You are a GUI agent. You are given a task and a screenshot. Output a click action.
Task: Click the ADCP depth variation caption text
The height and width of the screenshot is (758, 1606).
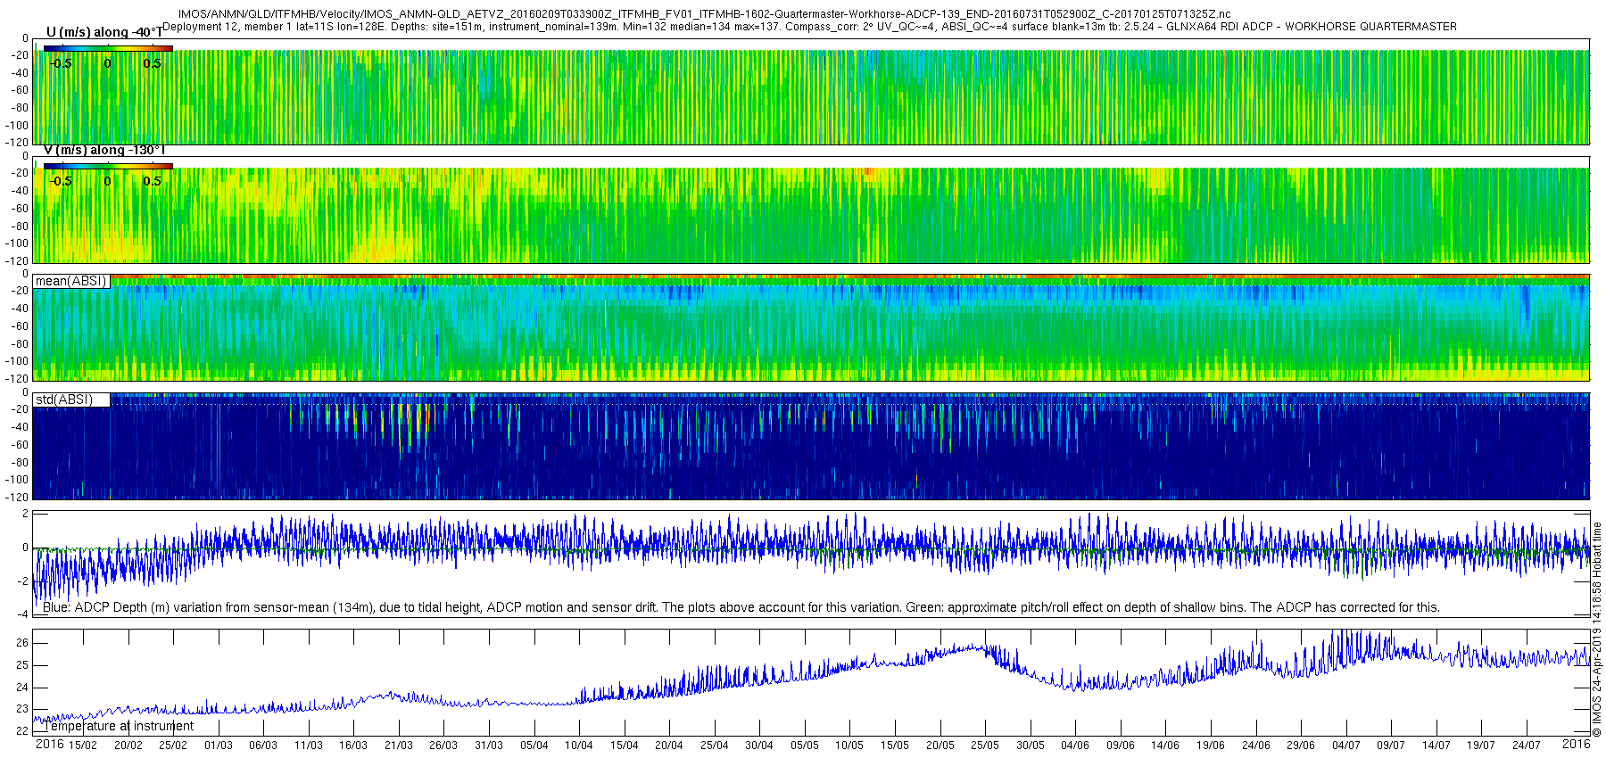click(741, 607)
